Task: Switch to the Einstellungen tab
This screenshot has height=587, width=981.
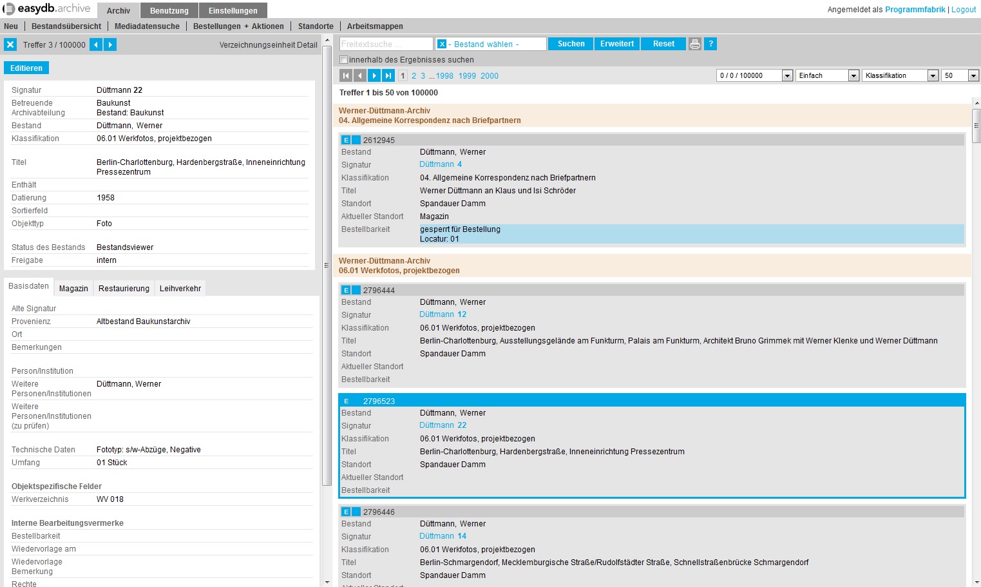Action: point(233,10)
